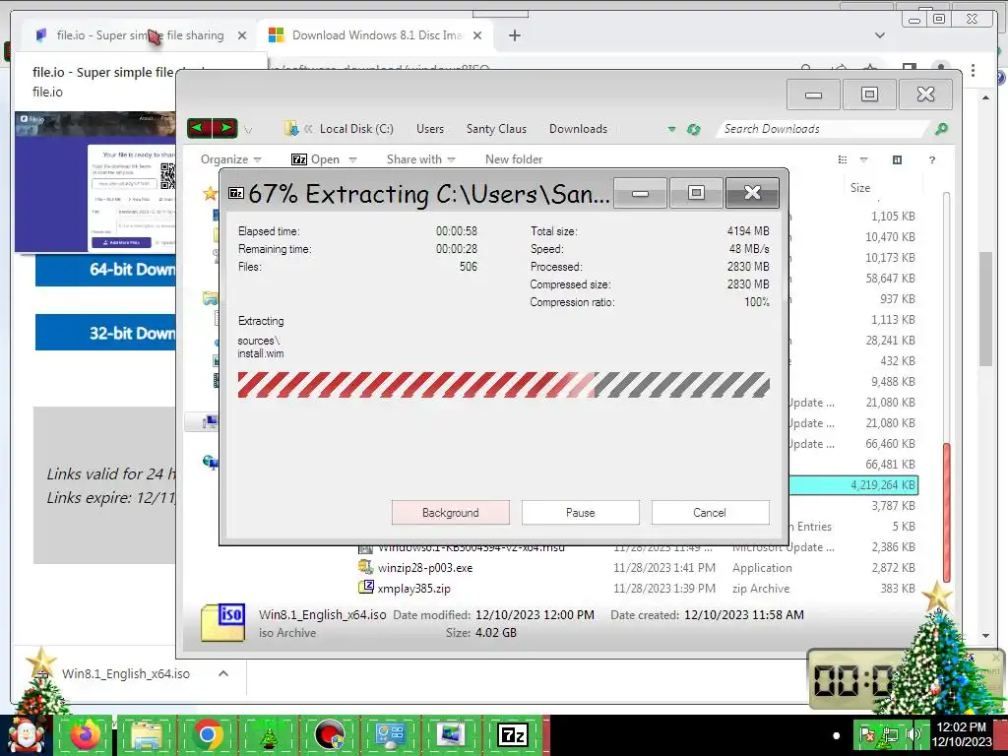This screenshot has width=1008, height=756.
Task: Select Users in breadcrumb path
Action: [429, 129]
